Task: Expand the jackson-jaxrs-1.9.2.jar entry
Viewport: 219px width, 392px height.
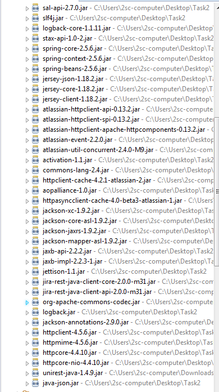Action: (27, 231)
